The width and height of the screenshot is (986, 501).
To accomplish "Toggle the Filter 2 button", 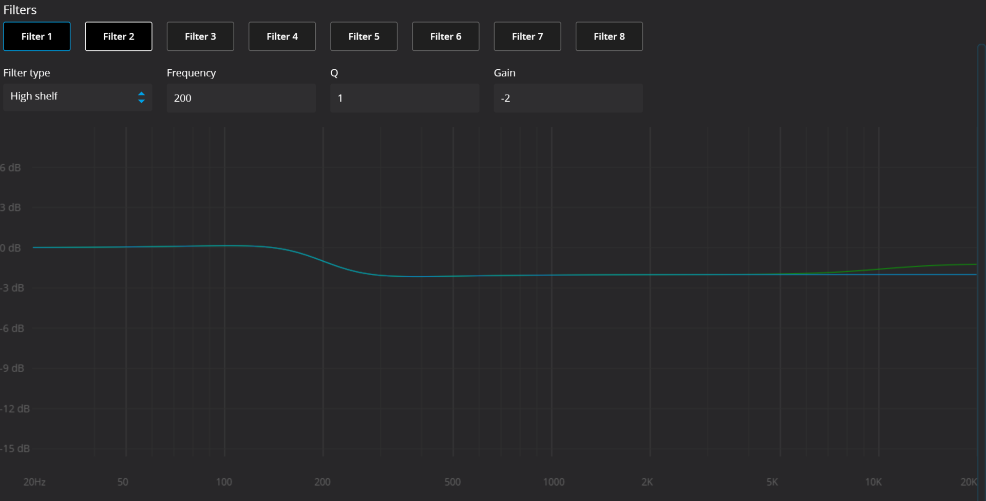I will [118, 36].
